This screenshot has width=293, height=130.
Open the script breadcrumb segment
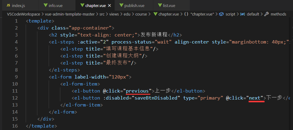230,14
